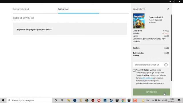
Task: Open File Explorer from the taskbar
Action: coord(69,100)
